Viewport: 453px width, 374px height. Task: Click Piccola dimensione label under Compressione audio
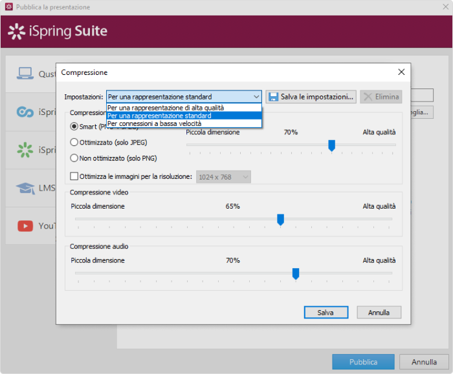pyautogui.click(x=98, y=260)
